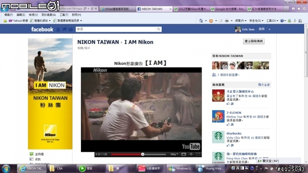Viewport: 308px width, 173px height.
Task: Click the NIKON TAIWAN page title link
Action: pyautogui.click(x=98, y=42)
